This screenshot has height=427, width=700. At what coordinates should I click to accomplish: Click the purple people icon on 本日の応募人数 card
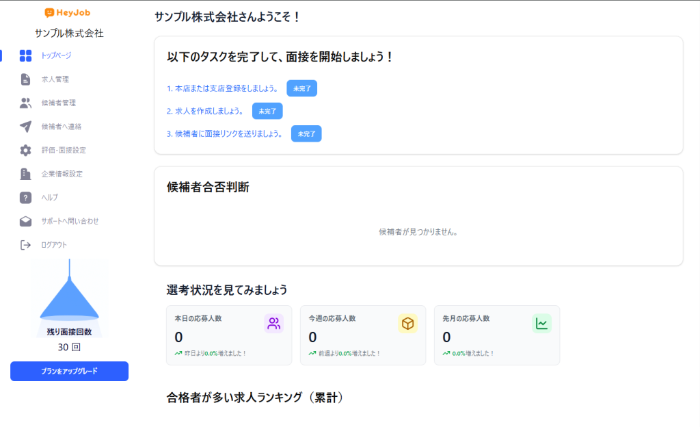pyautogui.click(x=273, y=324)
